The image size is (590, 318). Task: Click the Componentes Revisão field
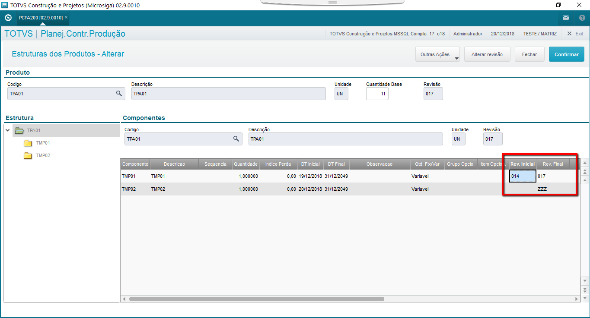493,139
